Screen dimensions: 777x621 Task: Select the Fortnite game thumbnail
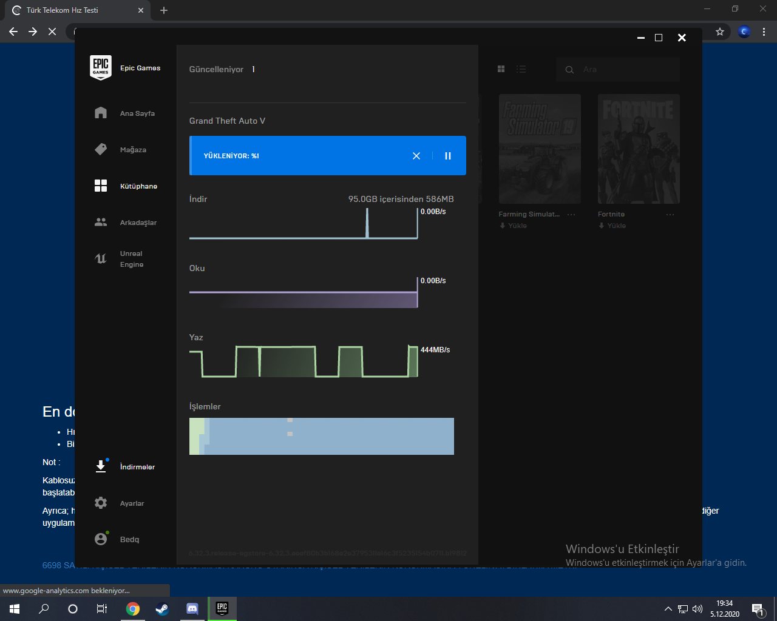[639, 149]
